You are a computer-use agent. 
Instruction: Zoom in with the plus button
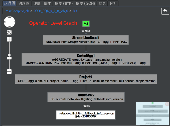pos(9,39)
